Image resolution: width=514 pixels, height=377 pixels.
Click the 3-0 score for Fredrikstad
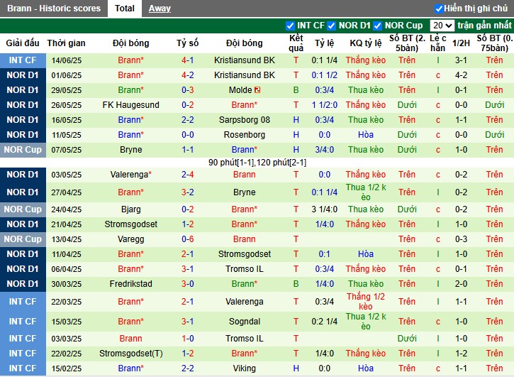[187, 284]
